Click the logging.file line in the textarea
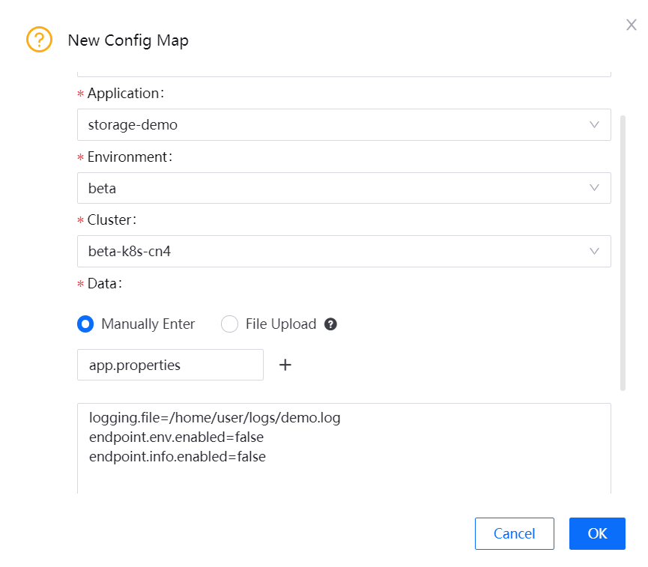Image resolution: width=648 pixels, height=567 pixels. (x=214, y=418)
